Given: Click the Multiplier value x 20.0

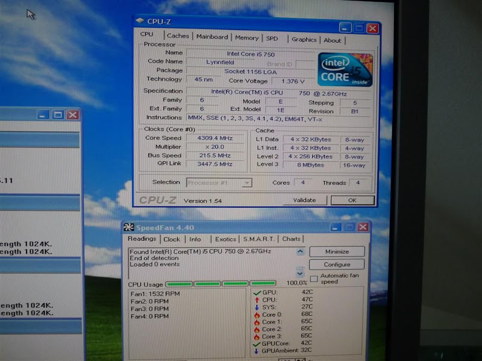Looking at the screenshot, I should click(x=215, y=147).
